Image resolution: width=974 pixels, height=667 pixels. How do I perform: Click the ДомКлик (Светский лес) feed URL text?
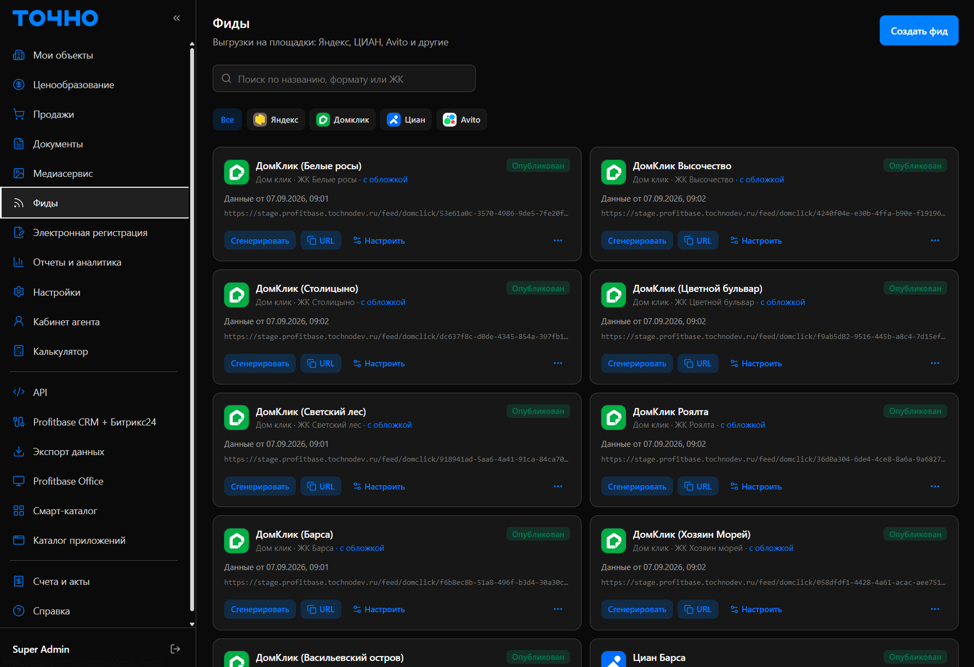[x=396, y=459]
